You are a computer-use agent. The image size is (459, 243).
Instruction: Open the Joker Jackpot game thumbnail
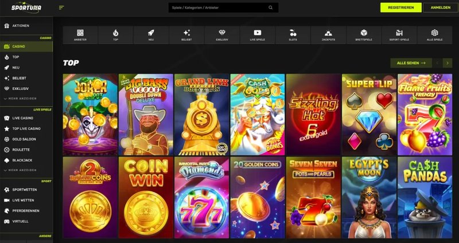point(90,114)
